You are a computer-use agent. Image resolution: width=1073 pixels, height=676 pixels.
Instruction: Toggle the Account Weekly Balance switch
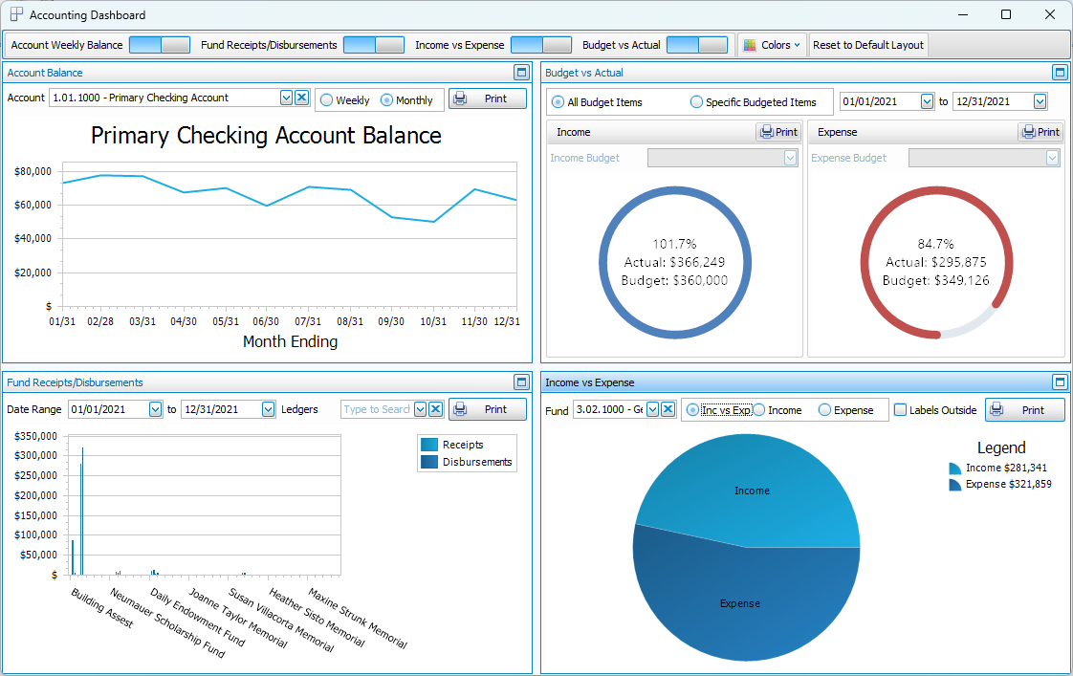[160, 45]
